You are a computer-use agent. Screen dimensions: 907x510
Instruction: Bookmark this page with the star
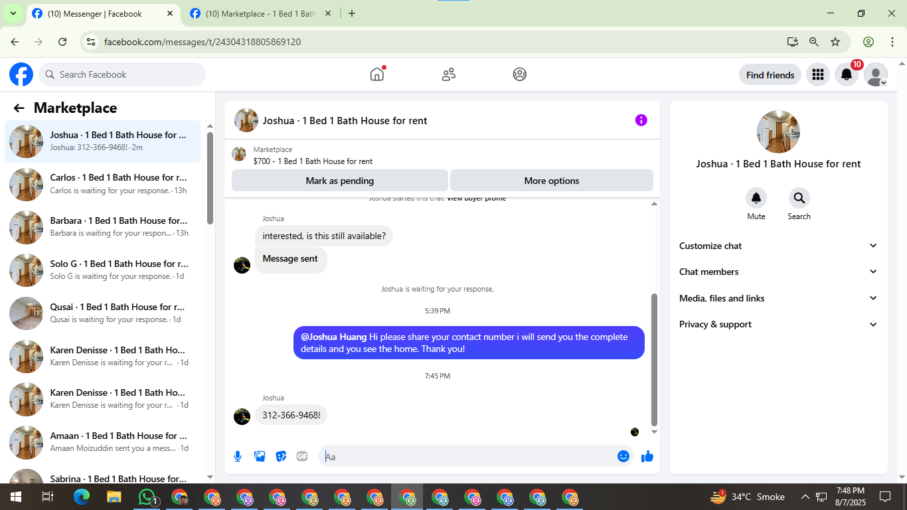click(x=835, y=42)
